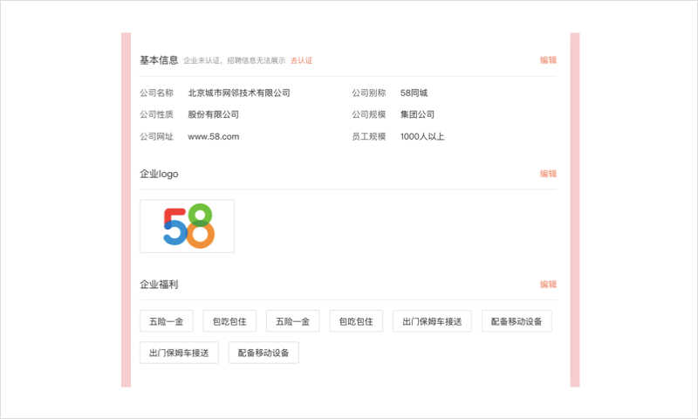Image resolution: width=698 pixels, height=419 pixels.
Task: Click the notice 企业未认证，招聘信息无法展示
Action: pos(234,60)
